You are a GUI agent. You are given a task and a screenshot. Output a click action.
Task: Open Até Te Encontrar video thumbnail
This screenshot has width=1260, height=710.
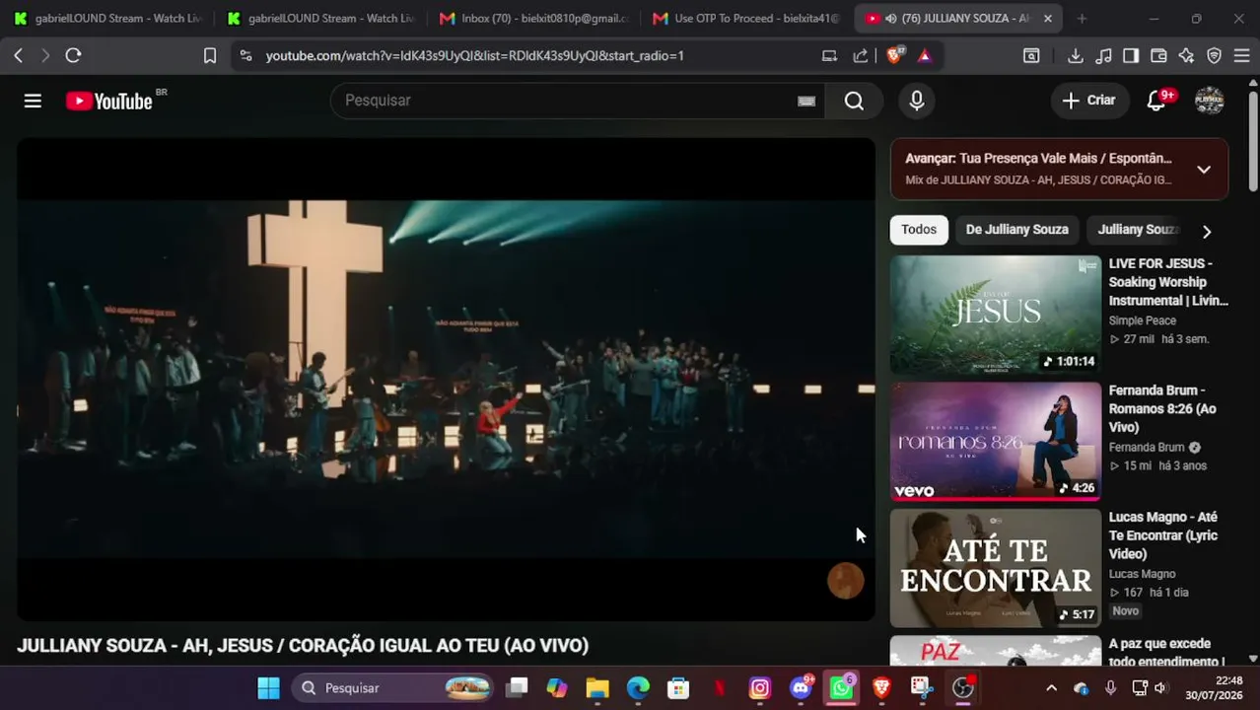pos(995,568)
